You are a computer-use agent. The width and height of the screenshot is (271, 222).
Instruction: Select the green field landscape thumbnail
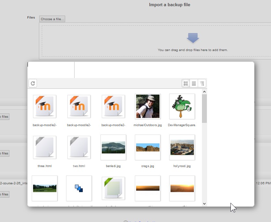coord(45,189)
